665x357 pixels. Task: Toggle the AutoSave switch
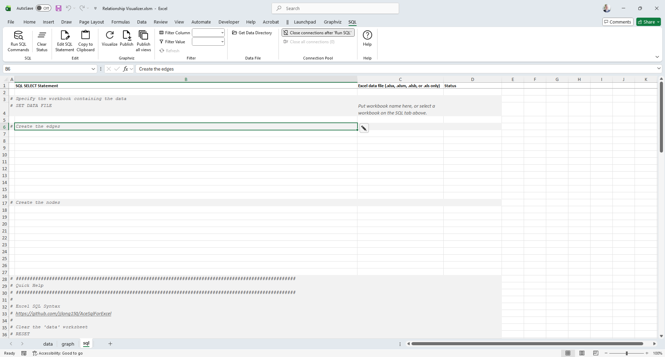(x=43, y=8)
